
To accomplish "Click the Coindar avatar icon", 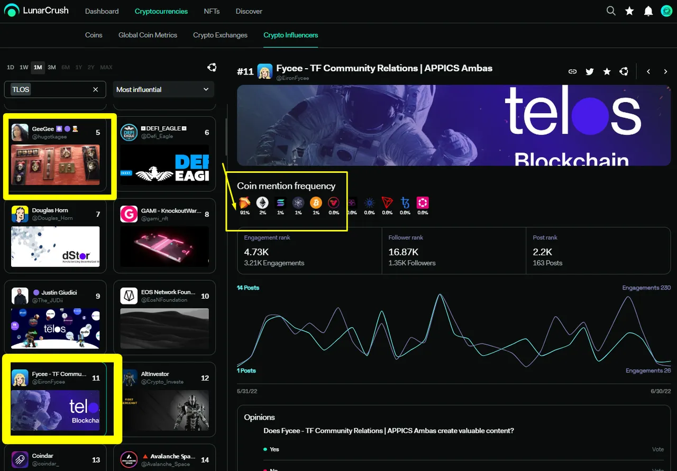I will click(x=20, y=460).
